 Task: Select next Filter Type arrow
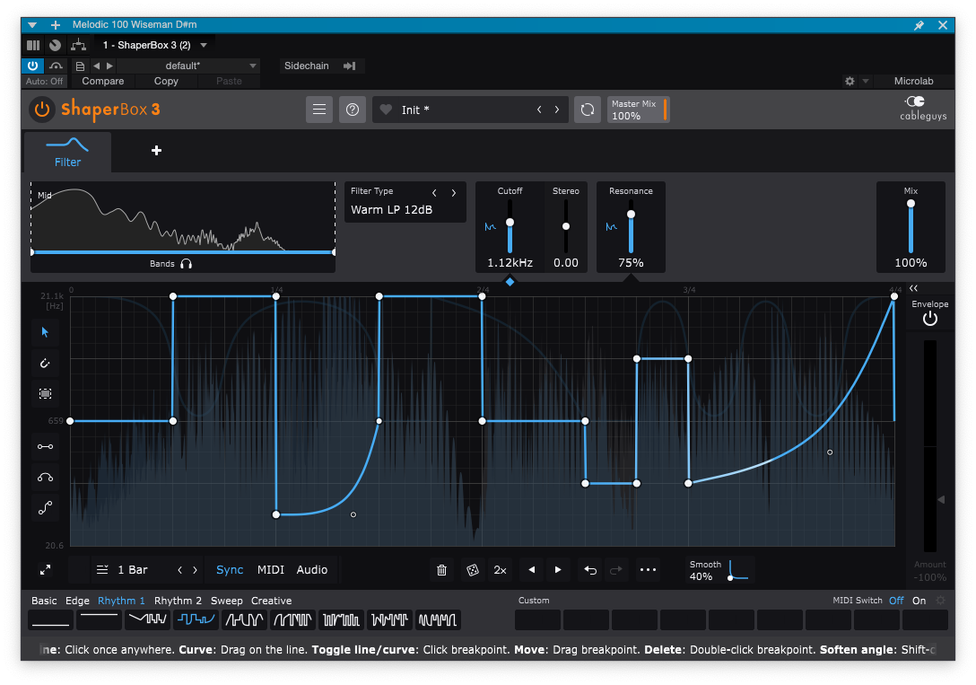[x=454, y=192]
